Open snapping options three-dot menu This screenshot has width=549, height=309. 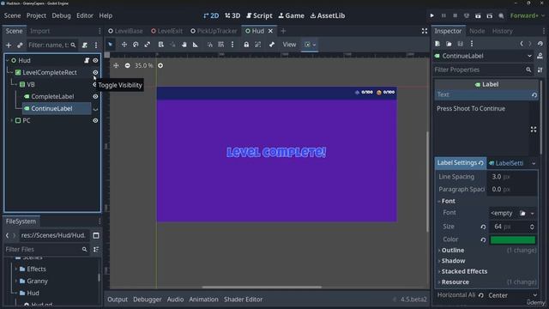pyautogui.click(x=232, y=45)
